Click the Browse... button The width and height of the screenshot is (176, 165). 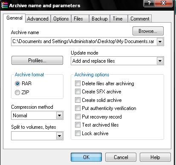click(148, 31)
